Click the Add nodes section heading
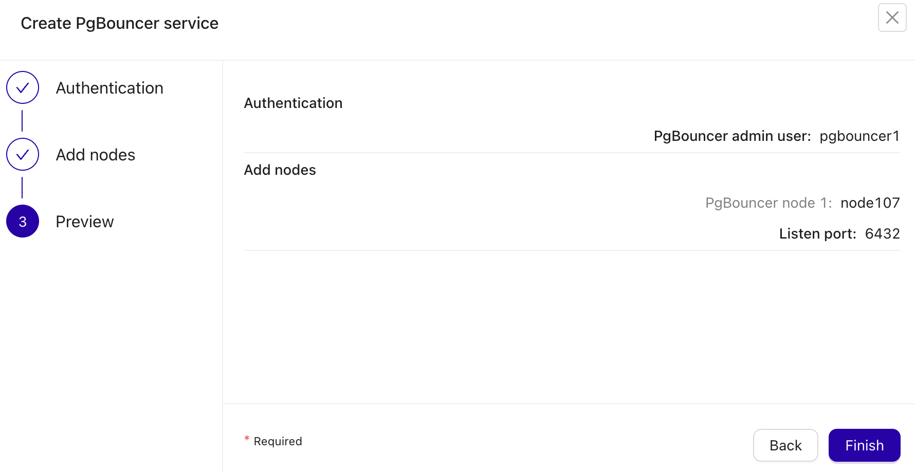 point(280,170)
